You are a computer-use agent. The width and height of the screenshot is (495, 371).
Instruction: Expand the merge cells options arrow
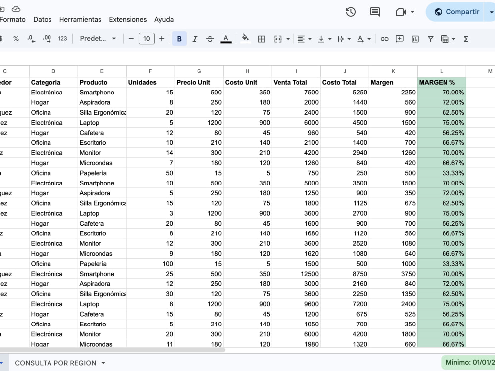(x=288, y=39)
